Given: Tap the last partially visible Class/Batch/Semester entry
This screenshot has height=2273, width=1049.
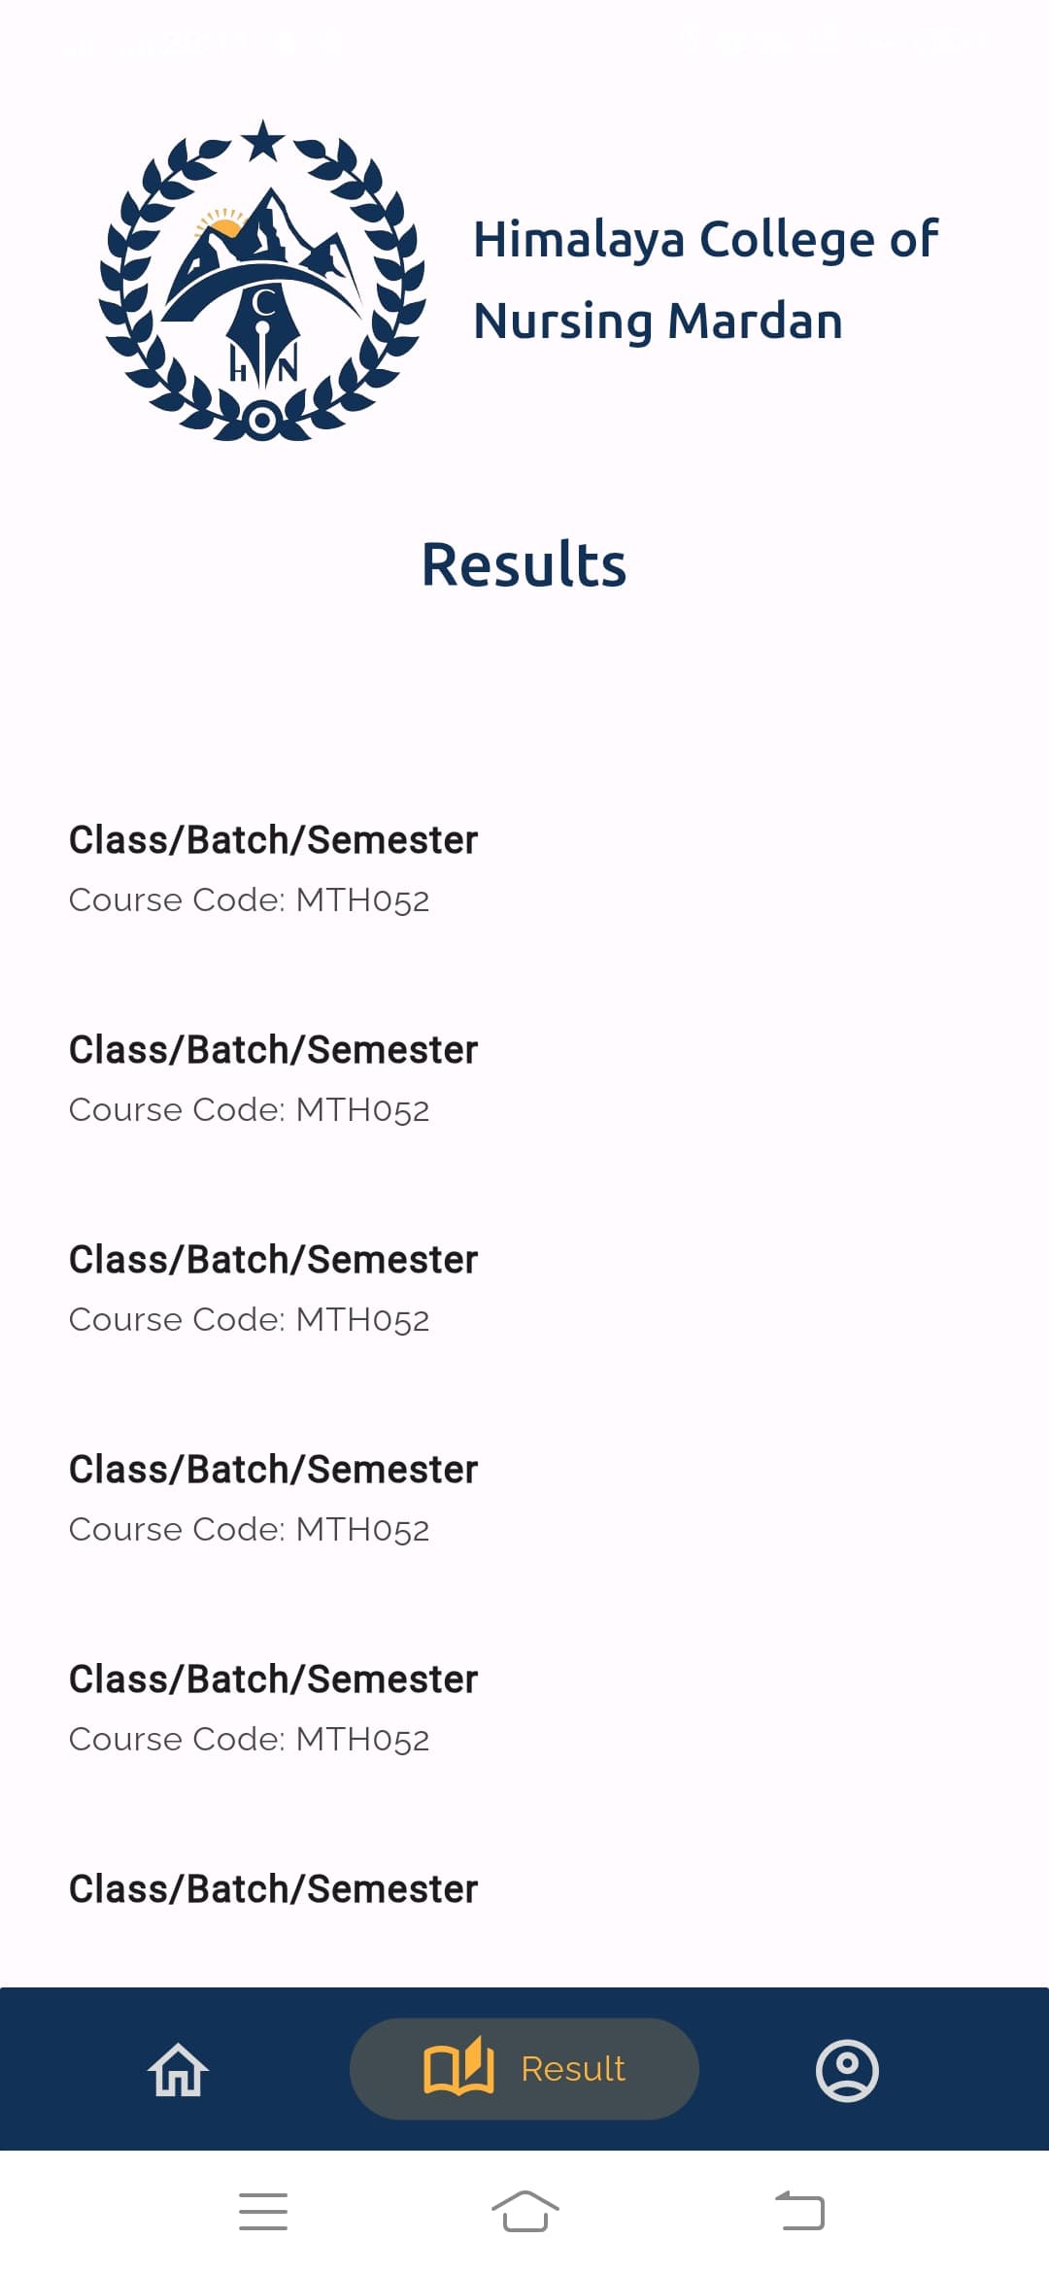Looking at the screenshot, I should [x=273, y=1889].
